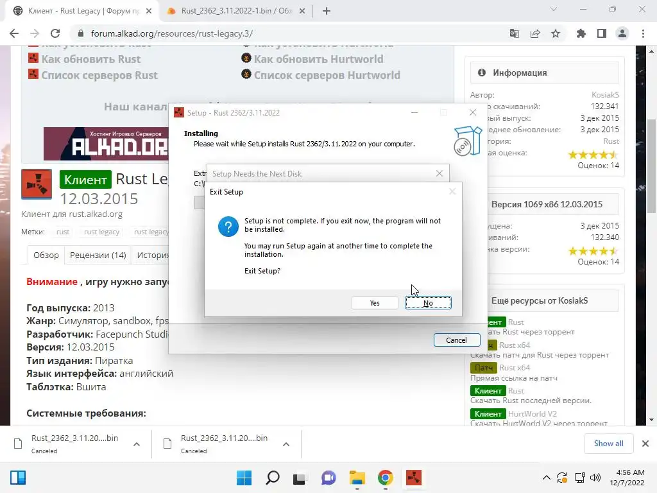Close the Rust_2362_3.11.2022-1.bin tab
657x493 pixels.
click(302, 11)
